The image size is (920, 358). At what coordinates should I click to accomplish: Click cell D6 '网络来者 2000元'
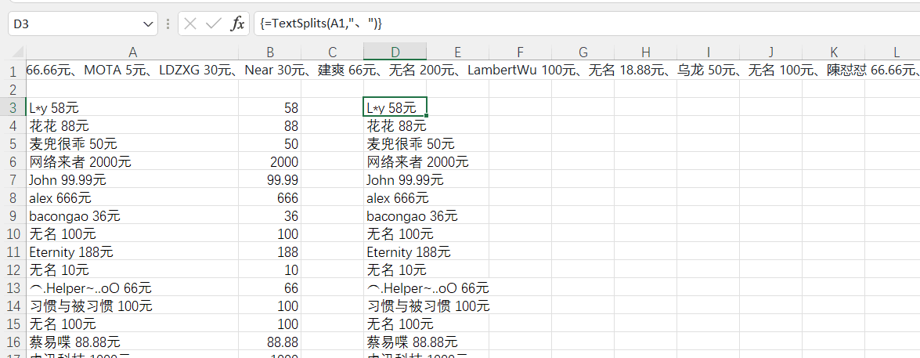(x=395, y=161)
